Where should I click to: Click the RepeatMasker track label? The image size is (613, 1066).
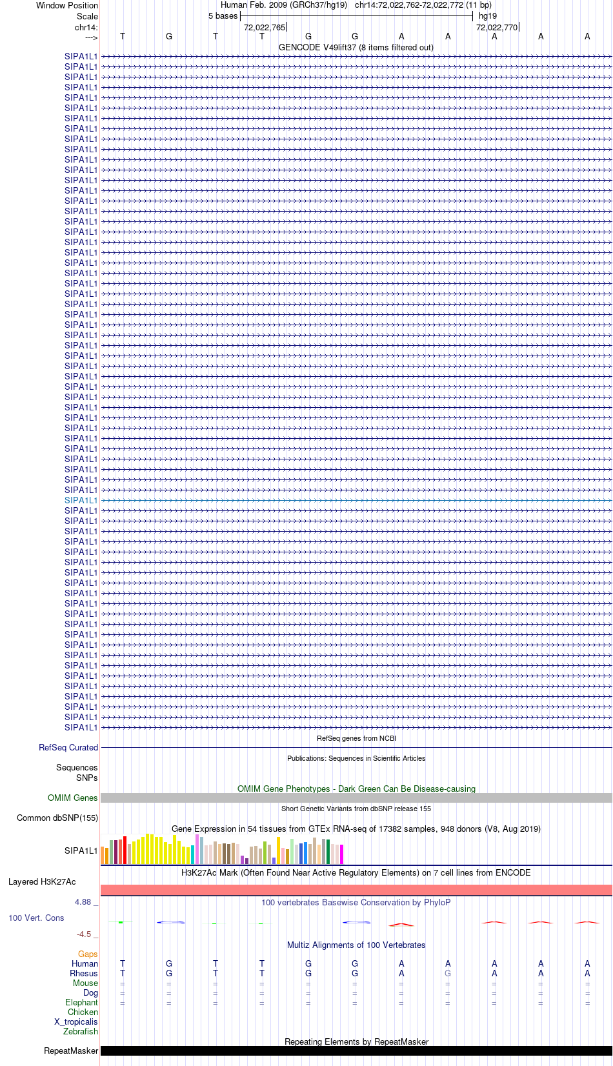(x=71, y=1051)
